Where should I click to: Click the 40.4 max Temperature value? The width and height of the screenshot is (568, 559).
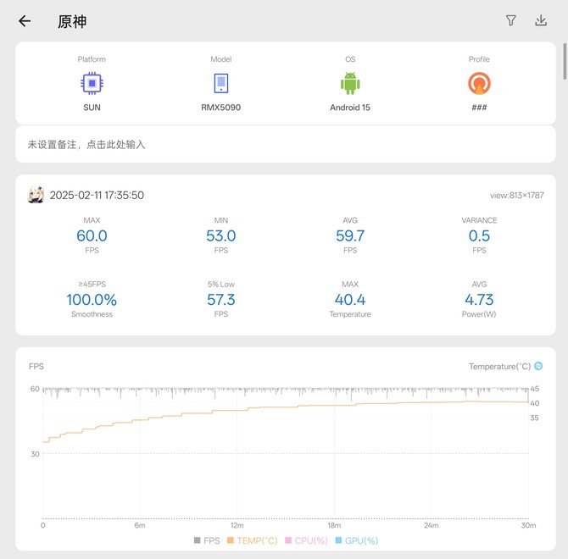click(350, 300)
